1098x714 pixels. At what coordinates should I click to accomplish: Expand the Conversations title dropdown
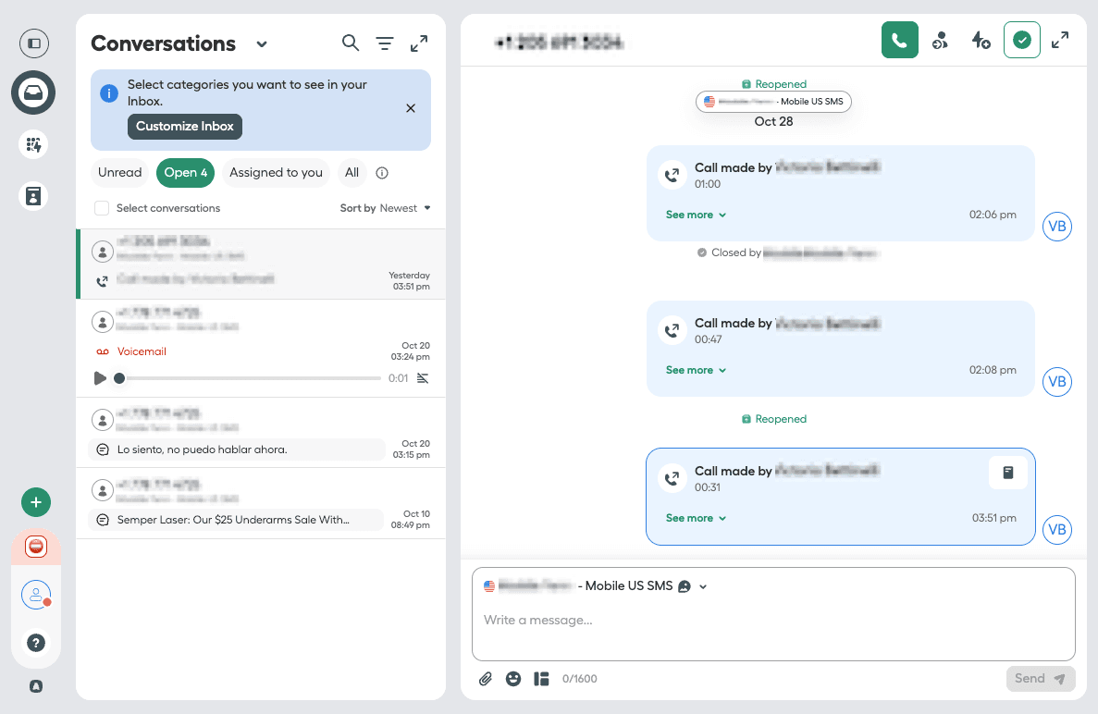pos(262,44)
